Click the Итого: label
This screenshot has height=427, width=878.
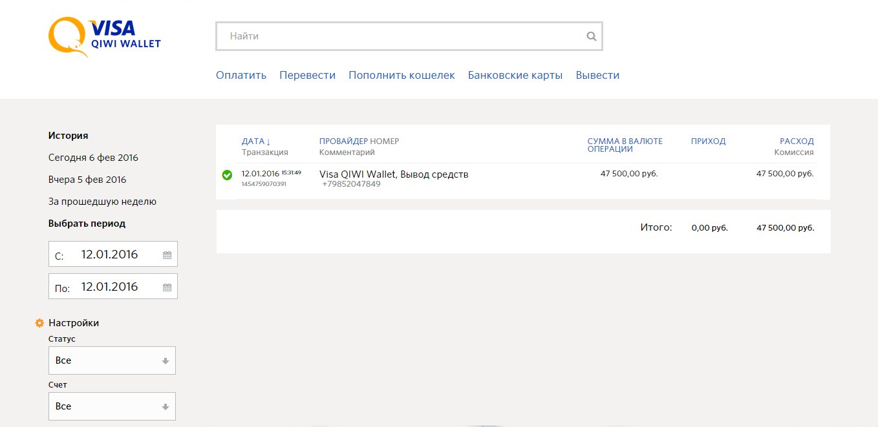click(656, 227)
